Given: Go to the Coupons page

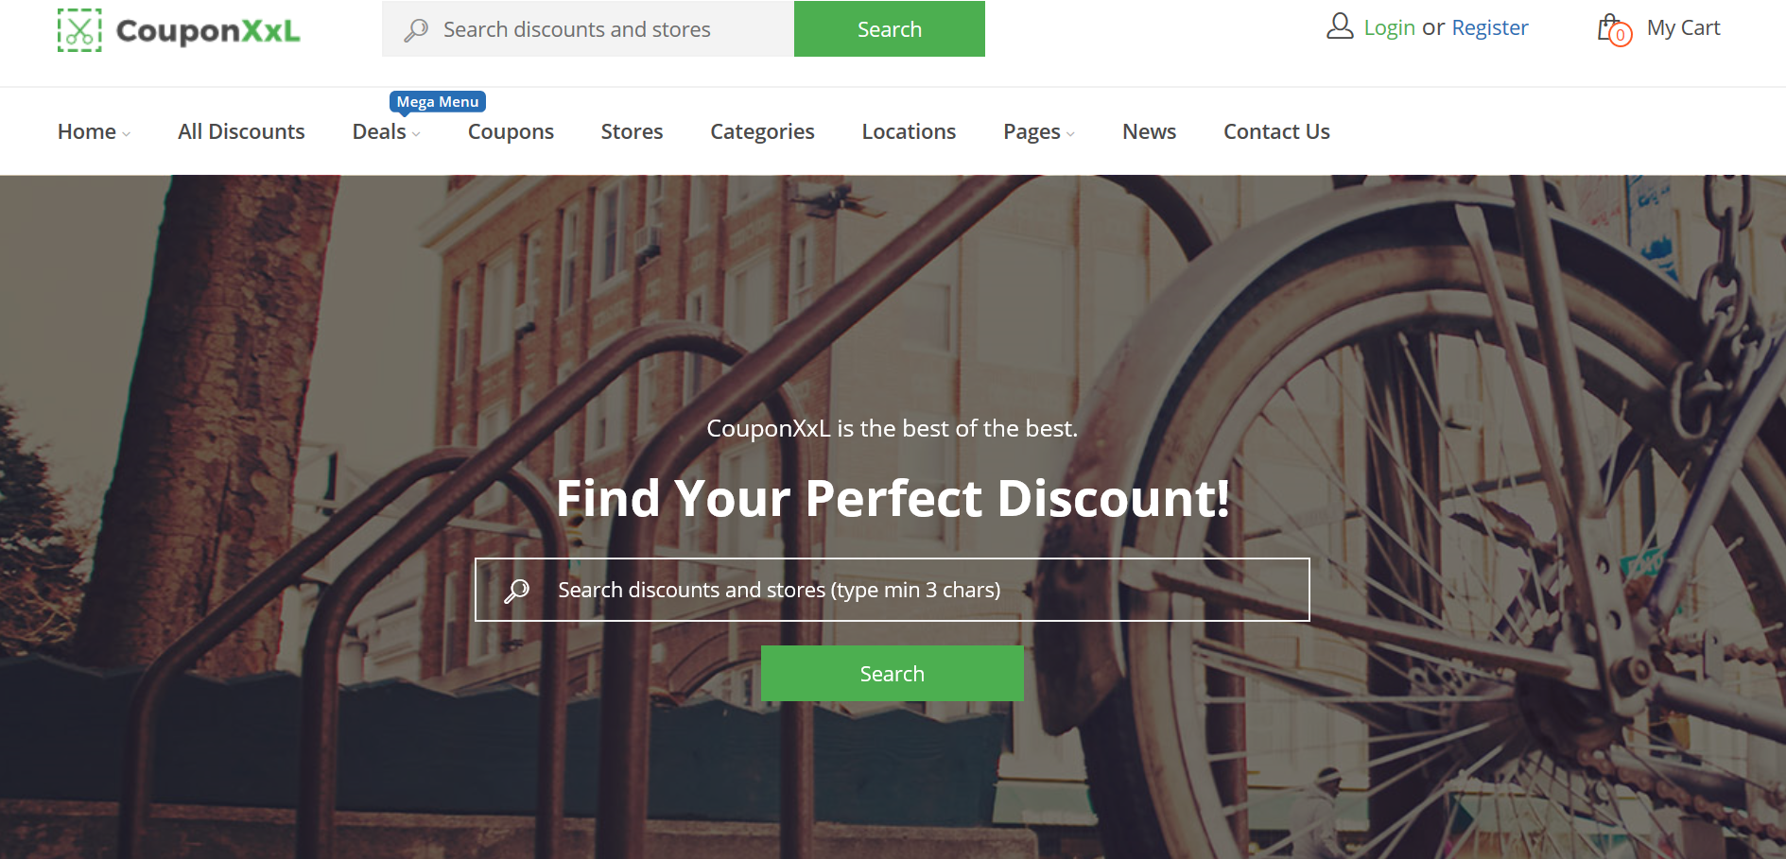Looking at the screenshot, I should (x=511, y=131).
